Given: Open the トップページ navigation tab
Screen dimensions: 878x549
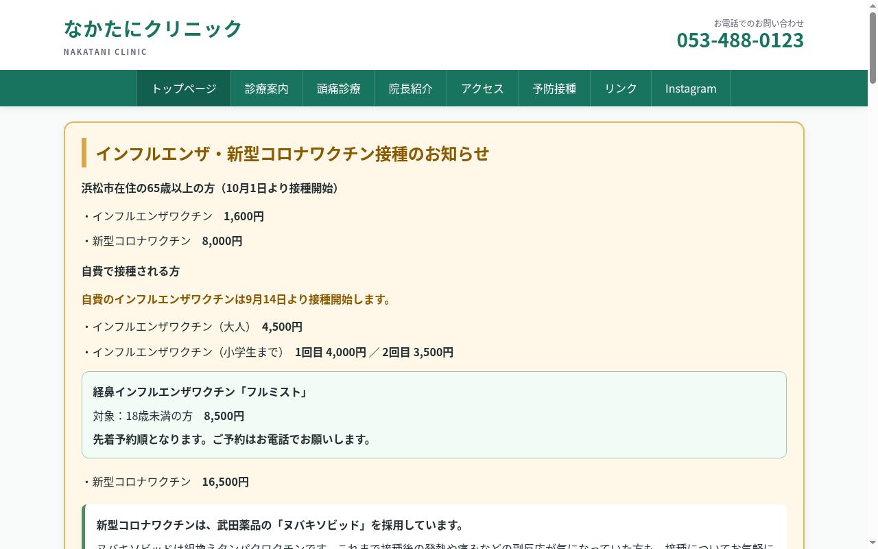Looking at the screenshot, I should pyautogui.click(x=184, y=89).
